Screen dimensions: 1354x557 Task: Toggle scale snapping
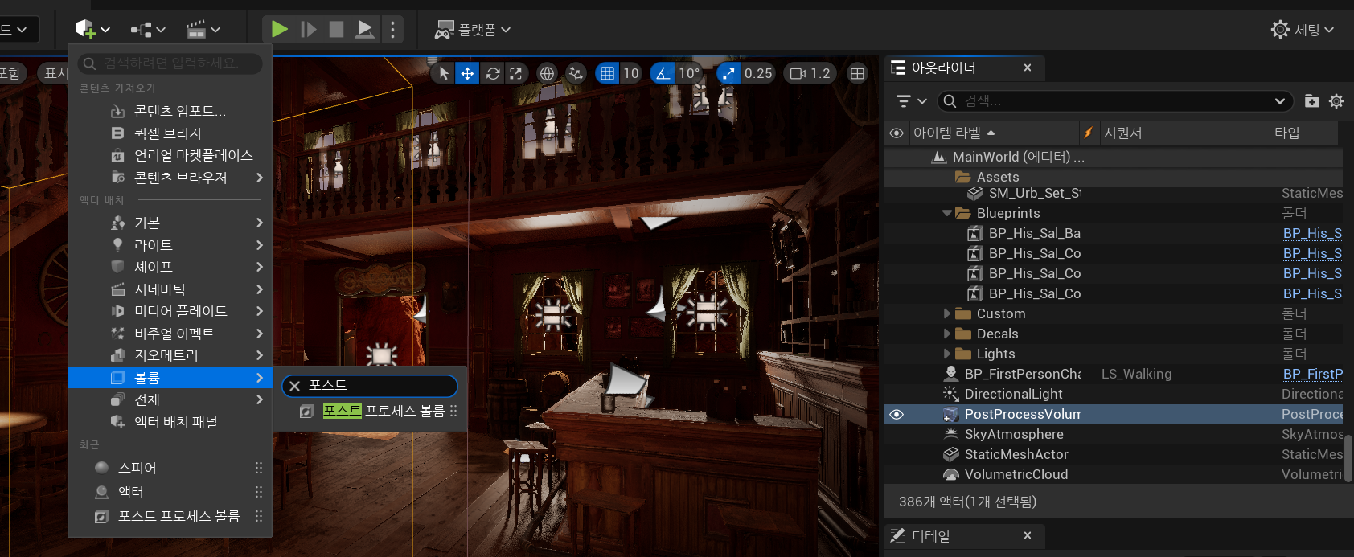point(728,73)
